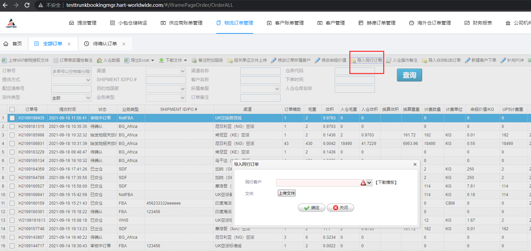Open the 导出Excel dropdown menu
531x251 pixels.
[153, 60]
